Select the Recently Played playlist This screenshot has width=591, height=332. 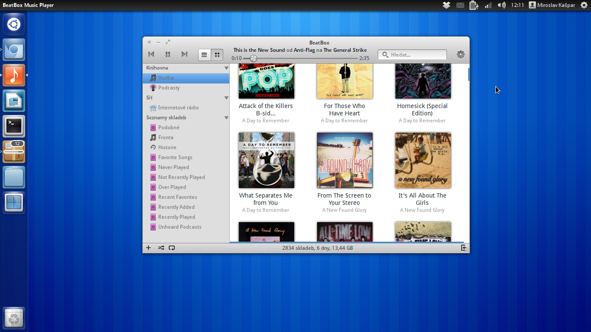point(186,217)
